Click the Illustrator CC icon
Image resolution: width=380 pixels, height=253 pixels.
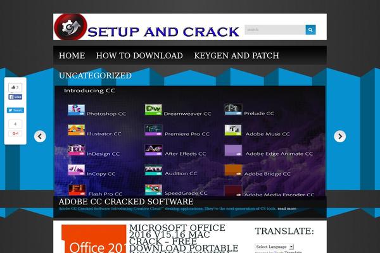coord(77,130)
